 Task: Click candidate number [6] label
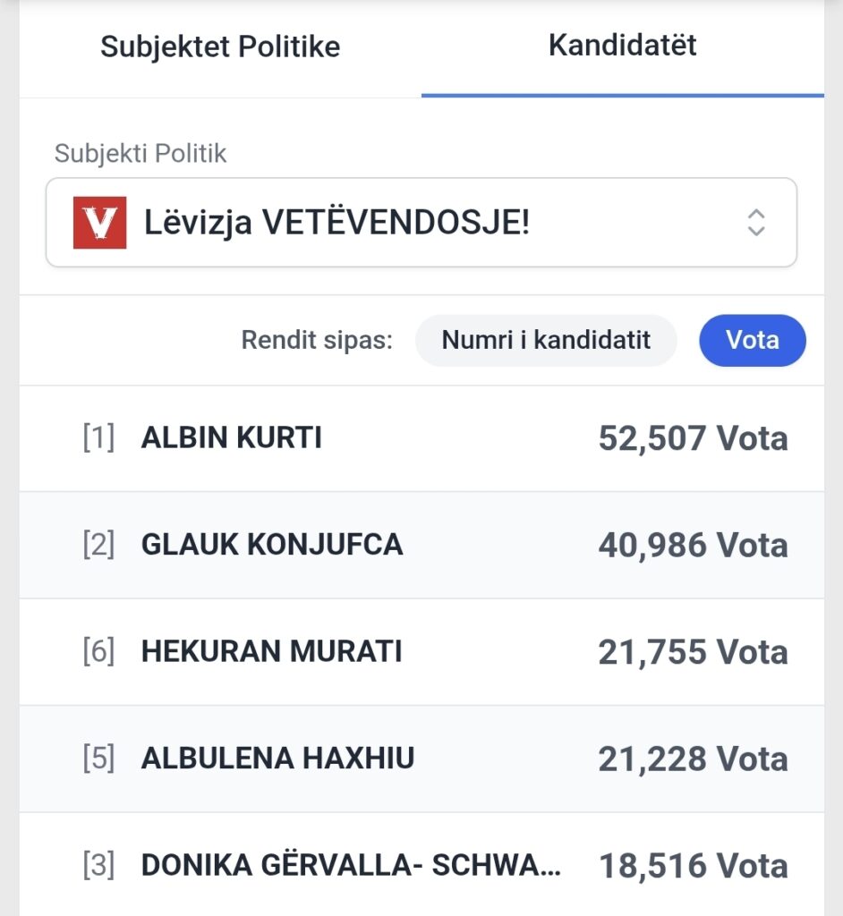(98, 652)
